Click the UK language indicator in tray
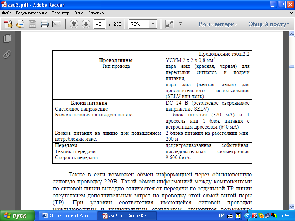Screen dimensions: 295x221 point(222,216)
